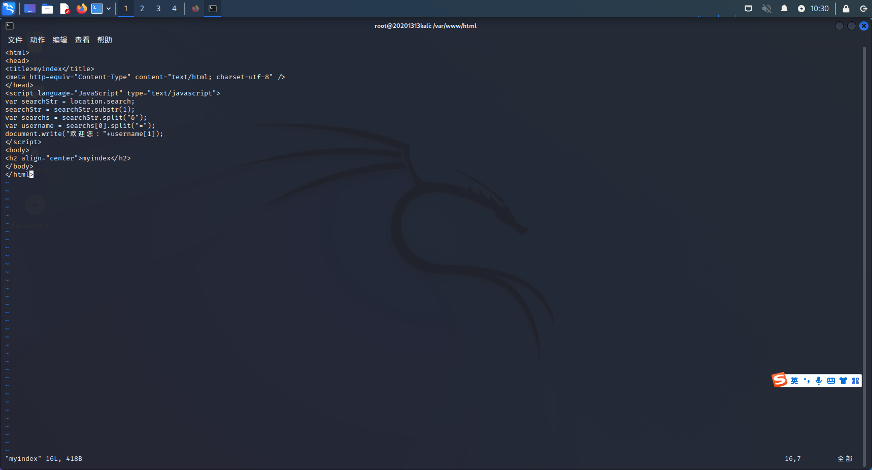Start Sogou voice input microphone
The image size is (872, 470).
[x=819, y=381]
